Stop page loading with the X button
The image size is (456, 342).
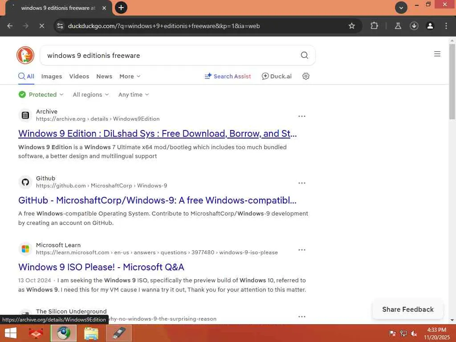(42, 26)
